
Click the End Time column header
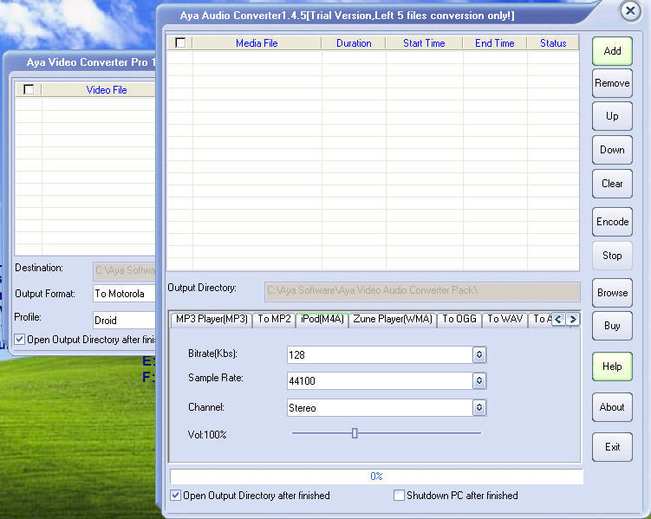[x=494, y=42]
